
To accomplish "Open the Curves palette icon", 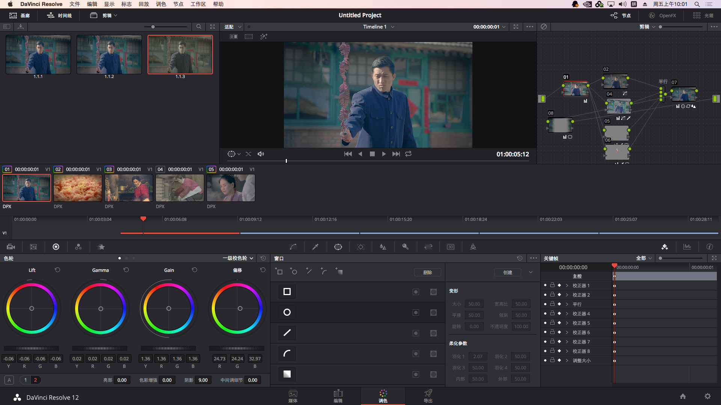I will coord(293,247).
